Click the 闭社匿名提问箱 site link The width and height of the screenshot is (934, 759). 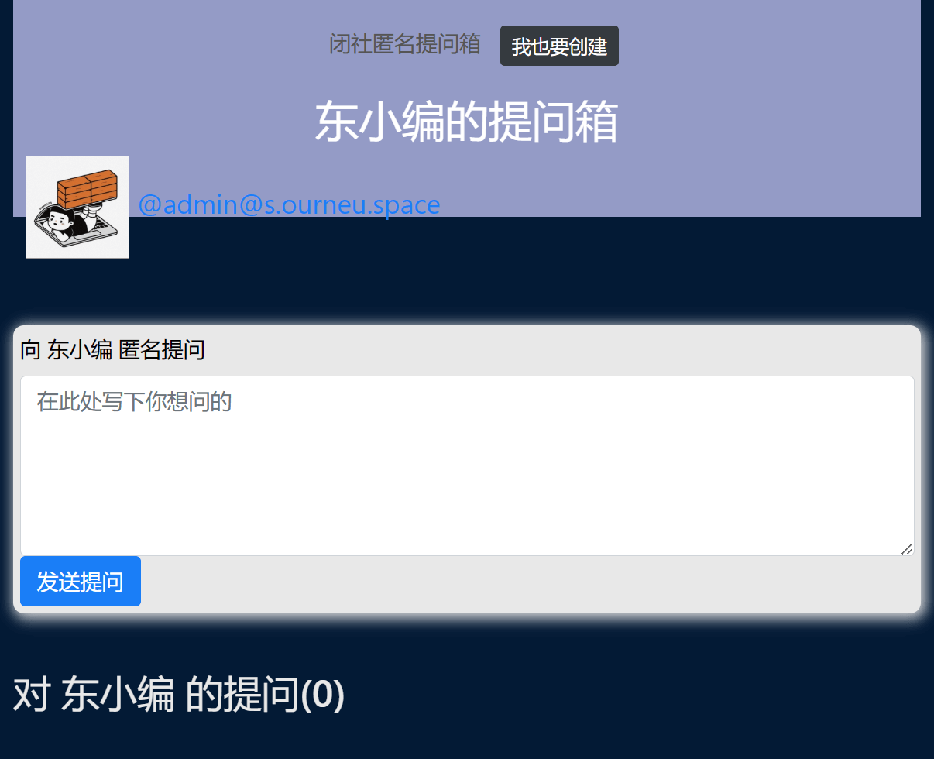click(405, 44)
